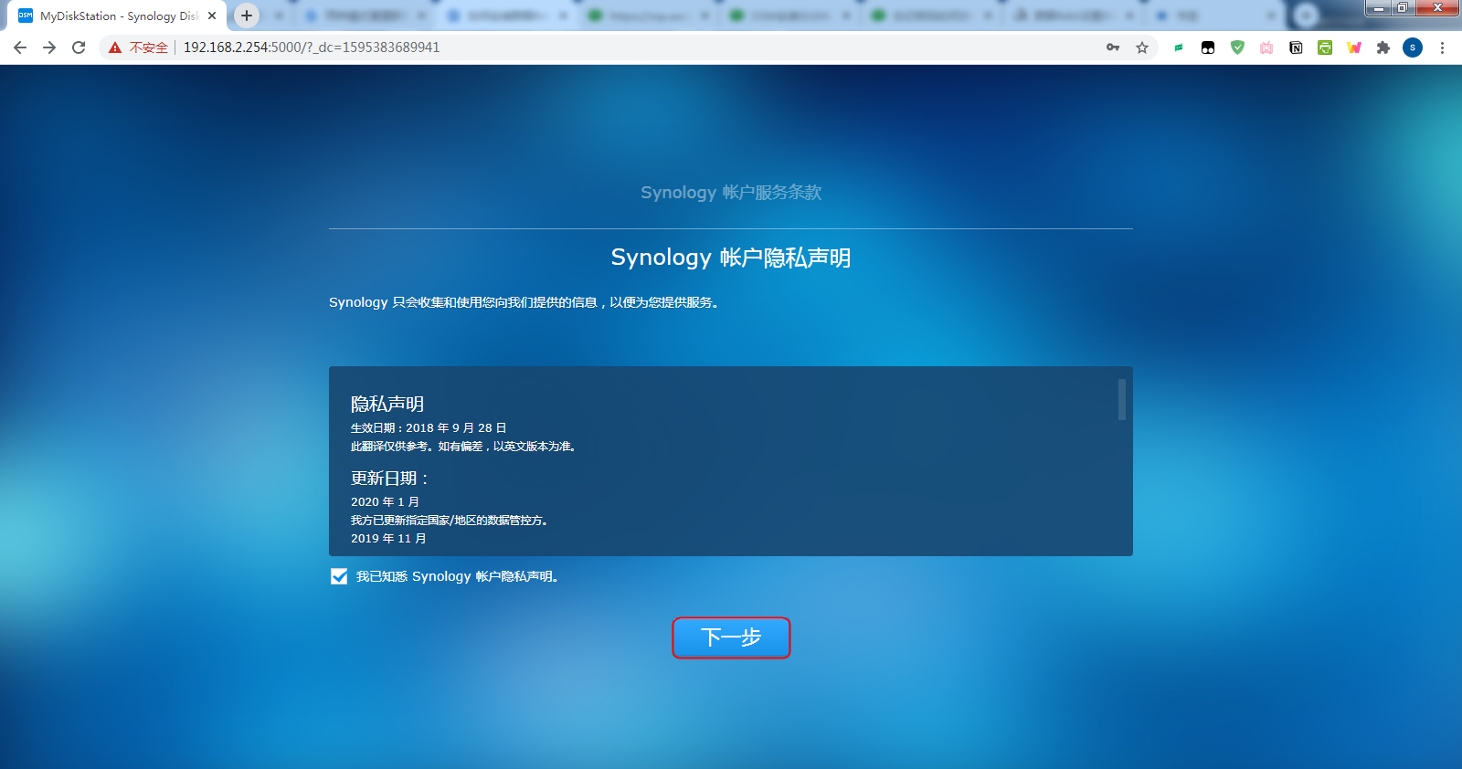
Task: Reload the DiskStation page
Action: [79, 47]
